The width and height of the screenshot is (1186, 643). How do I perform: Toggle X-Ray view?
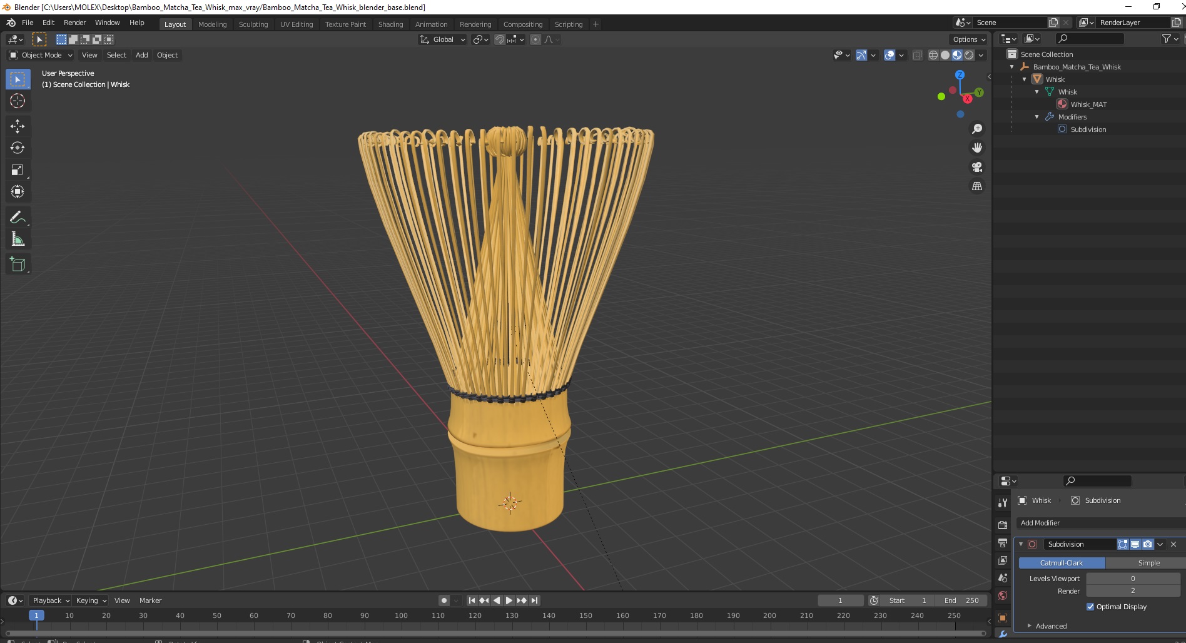[917, 55]
